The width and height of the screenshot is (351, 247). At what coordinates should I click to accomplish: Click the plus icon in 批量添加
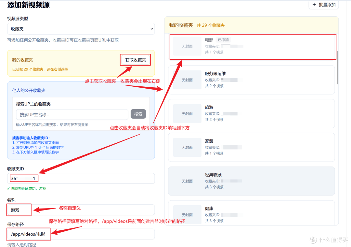pyautogui.click(x=314, y=5)
